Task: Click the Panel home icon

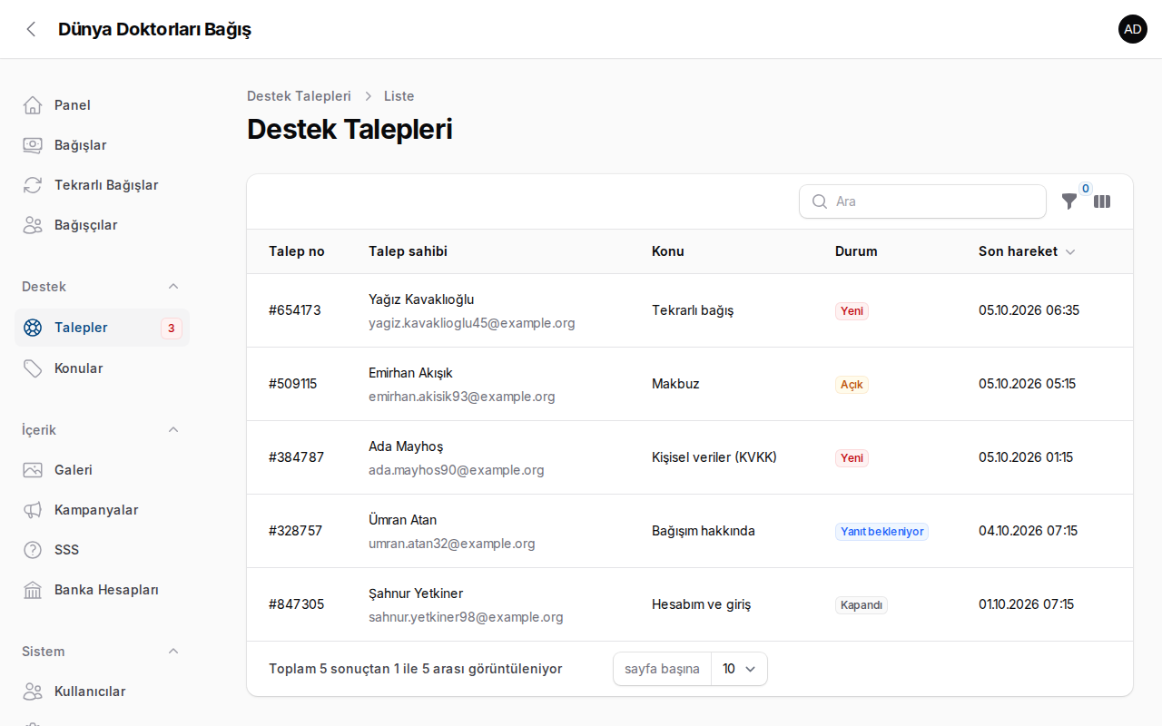Action: coord(33,105)
